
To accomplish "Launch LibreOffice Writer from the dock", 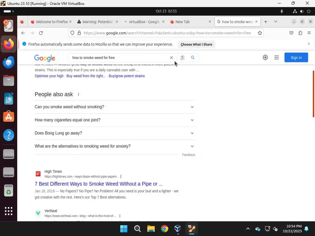I will coord(9,99).
